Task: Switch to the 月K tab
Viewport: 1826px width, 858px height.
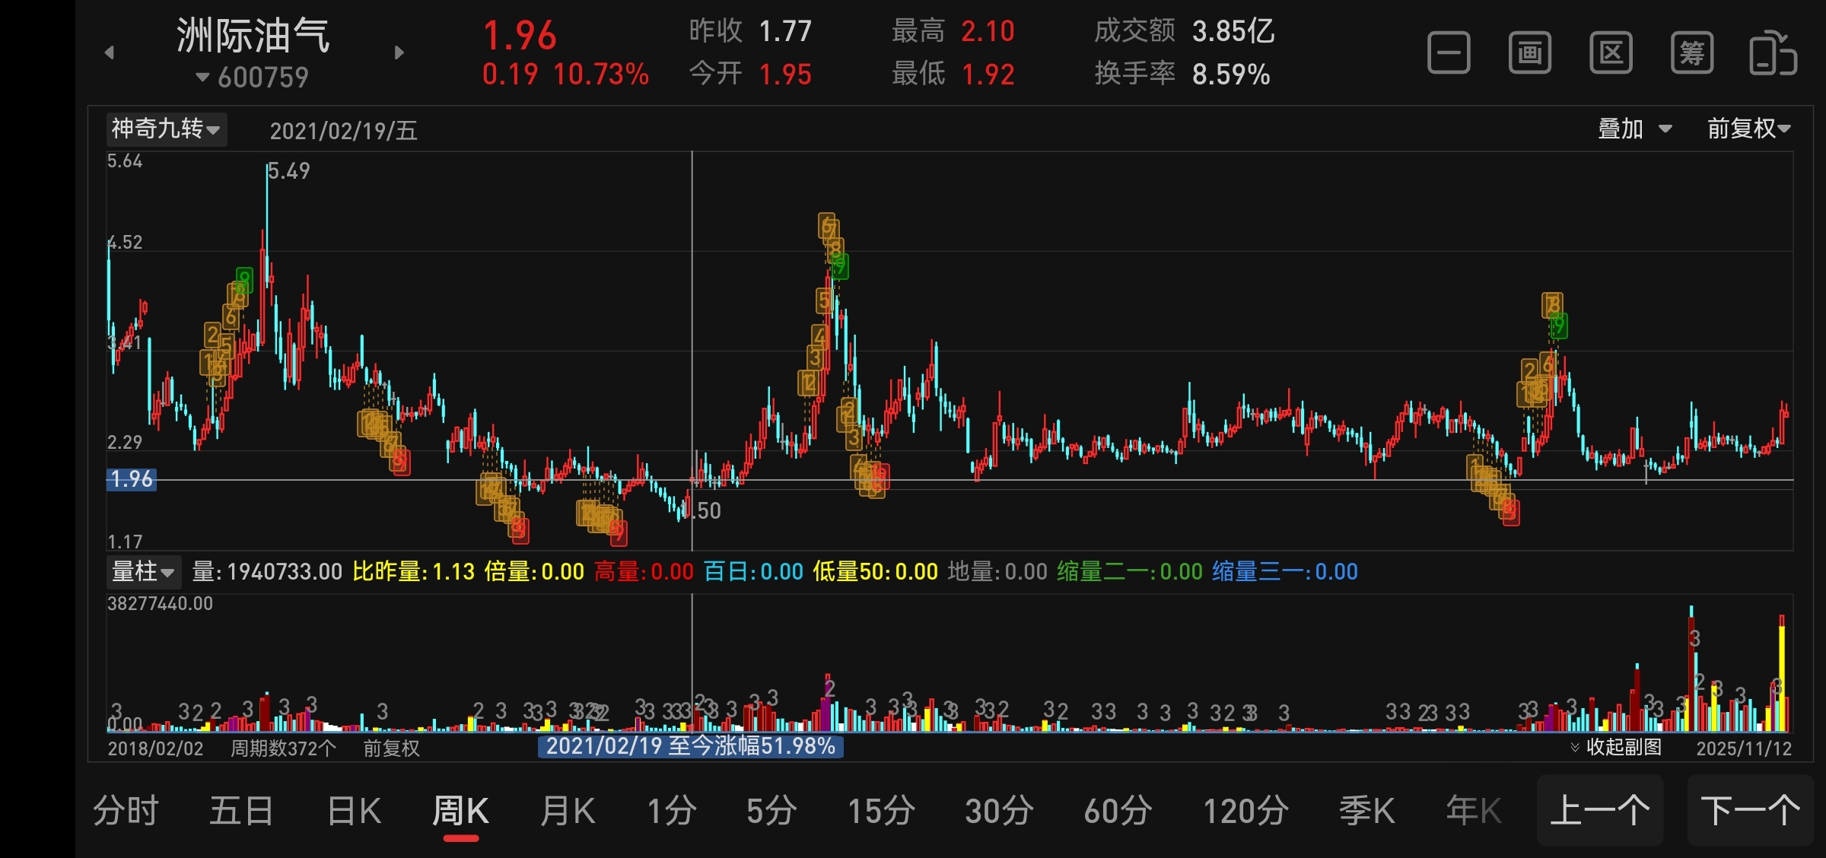Action: coord(568,811)
